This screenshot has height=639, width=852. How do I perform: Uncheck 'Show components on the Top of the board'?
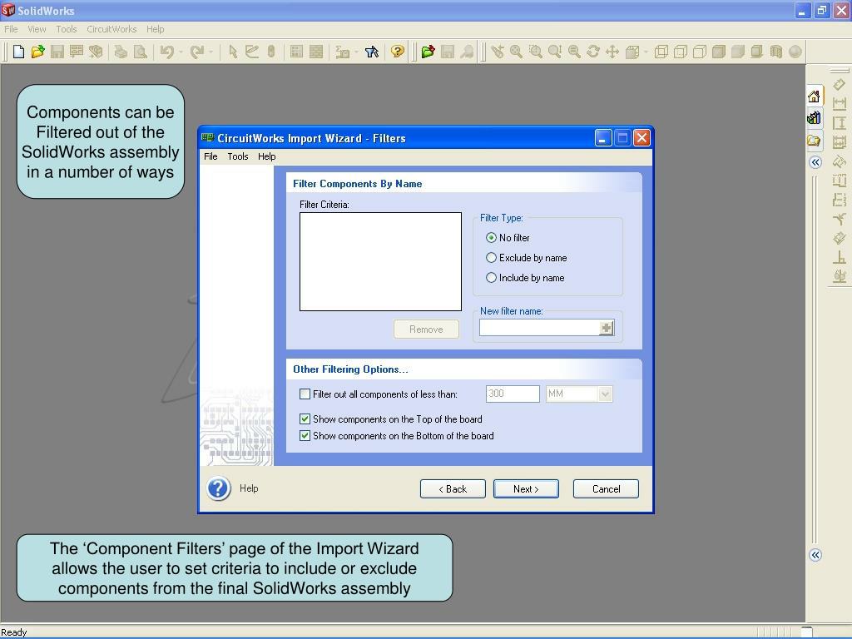305,419
